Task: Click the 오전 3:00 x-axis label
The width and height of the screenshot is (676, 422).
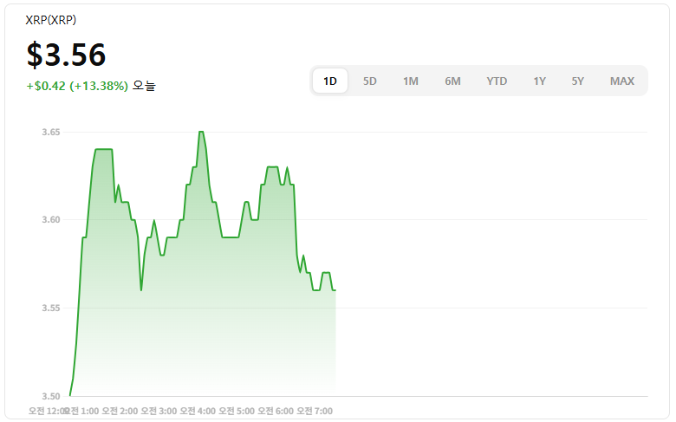Action: click(x=159, y=412)
